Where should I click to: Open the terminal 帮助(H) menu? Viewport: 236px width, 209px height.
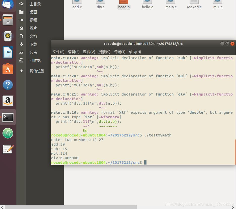[135, 52]
